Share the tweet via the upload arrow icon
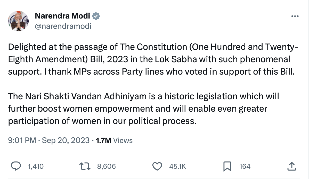This screenshot has height=179, width=309. coord(291,166)
